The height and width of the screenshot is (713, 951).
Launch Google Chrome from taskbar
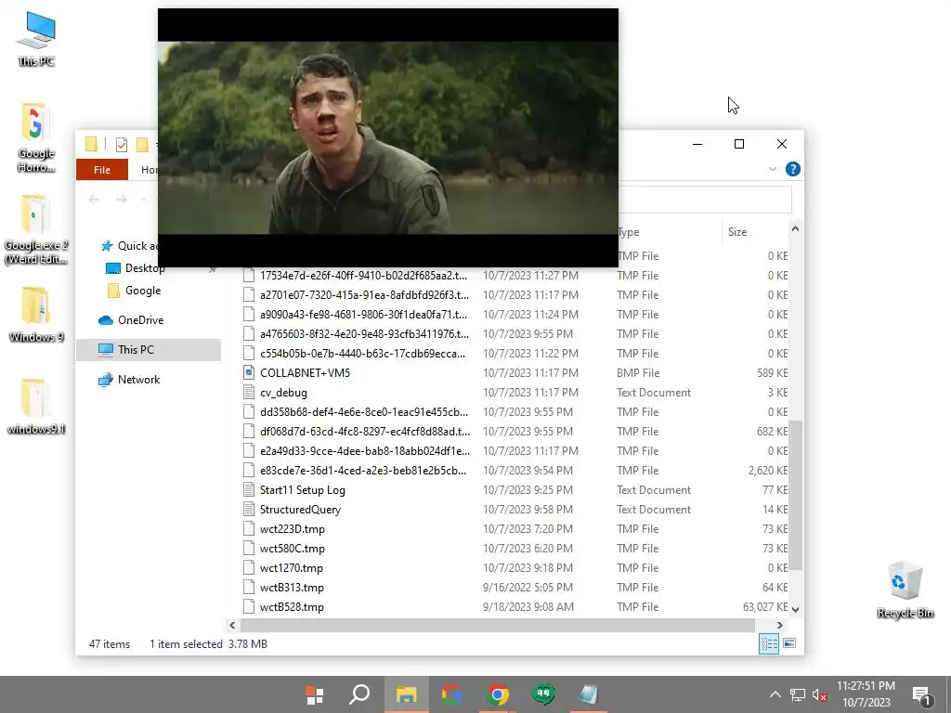[498, 694]
